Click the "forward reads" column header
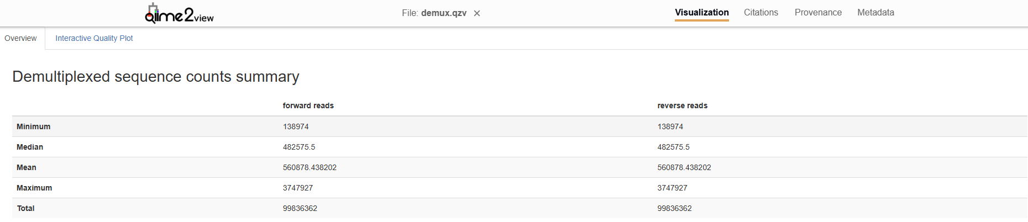Viewport: 1028px width, 222px height. click(308, 105)
